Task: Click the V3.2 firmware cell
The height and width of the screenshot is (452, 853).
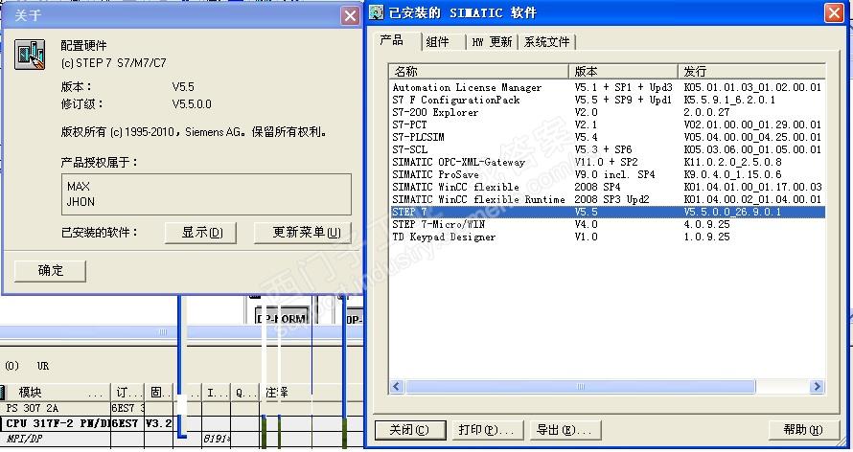Action: 158,423
